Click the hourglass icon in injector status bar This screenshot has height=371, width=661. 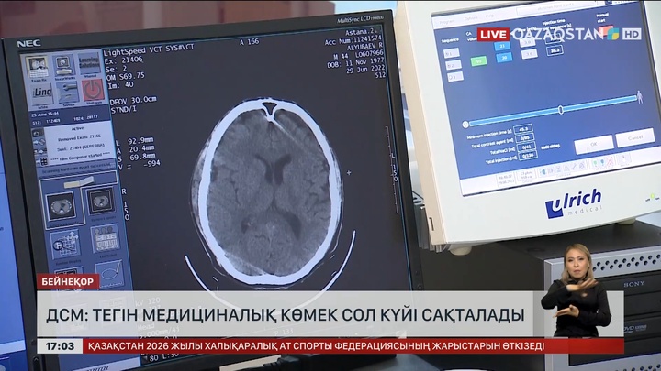click(558, 169)
